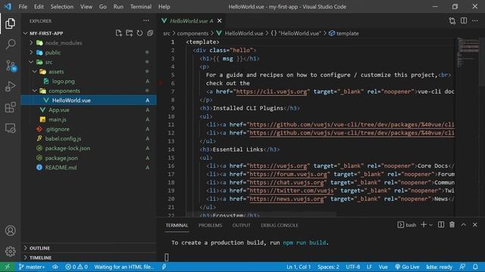This screenshot has width=485, height=272.
Task: Open the Help menu
Action: point(164,7)
